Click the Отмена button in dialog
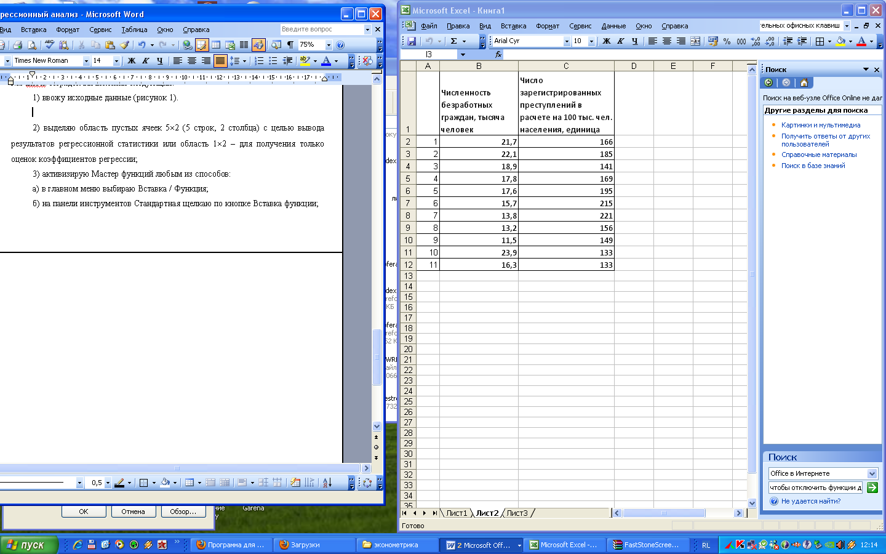 tap(133, 512)
